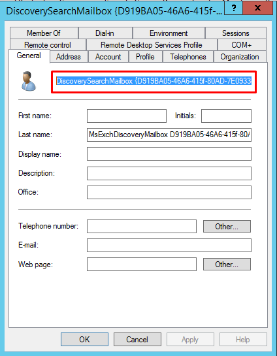The image size is (277, 356).
Task: Click the user avatar icon
Action: (28, 81)
